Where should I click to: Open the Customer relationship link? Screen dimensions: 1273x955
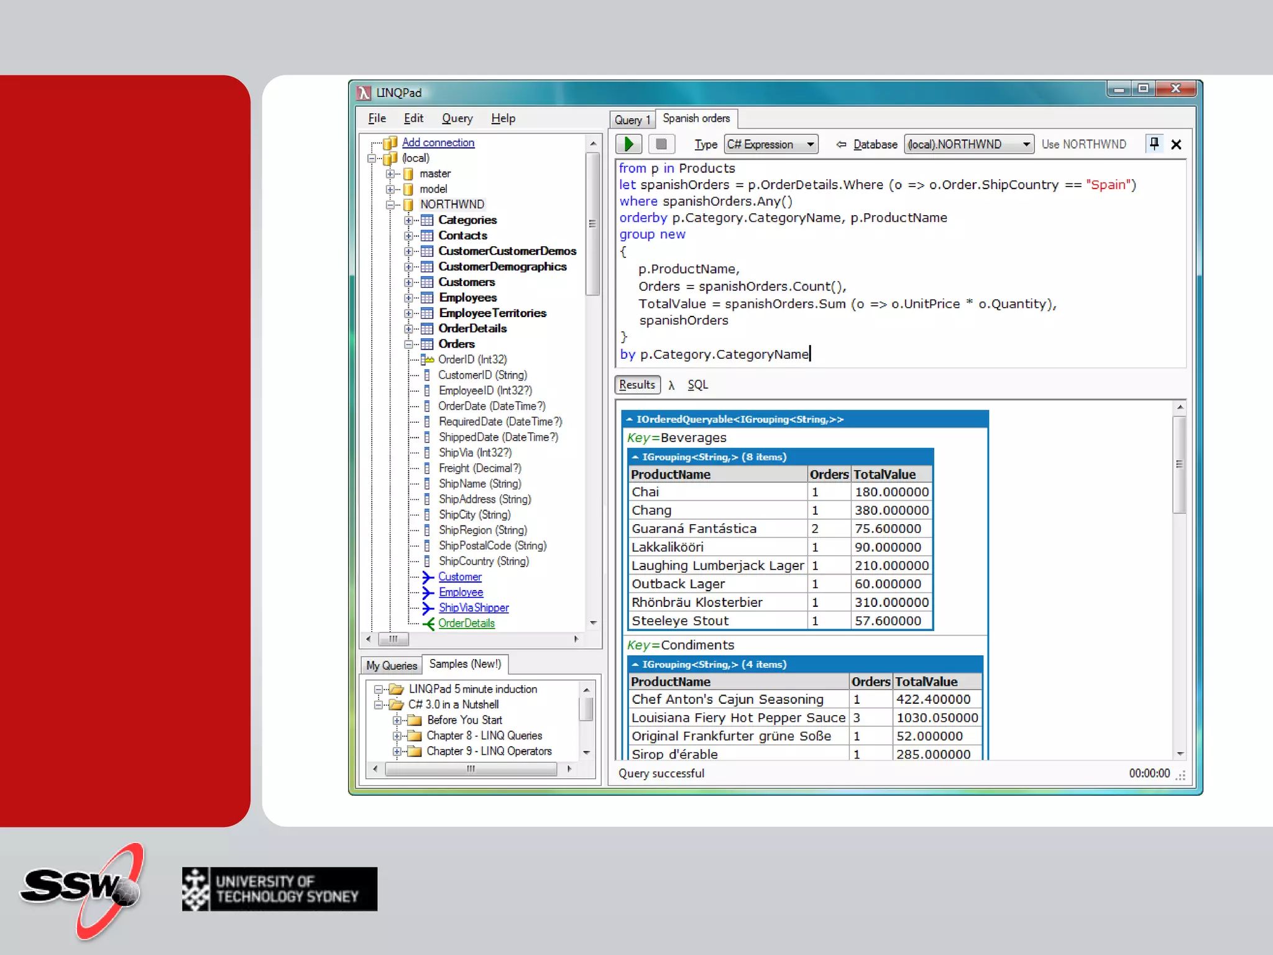(459, 577)
